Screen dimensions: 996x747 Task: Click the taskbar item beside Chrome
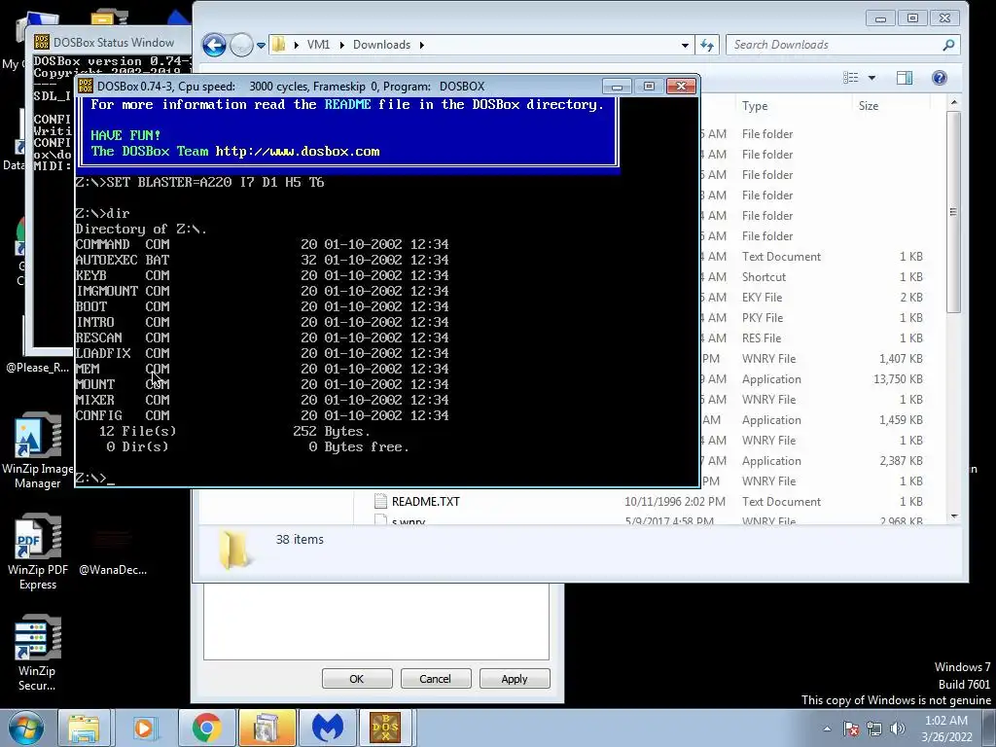tap(267, 728)
